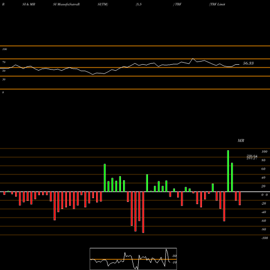Click the ') TBF' header label
This screenshot has height=270, width=270.
pos(177,4)
